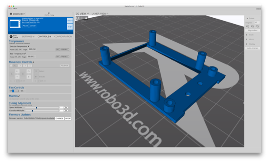The width and height of the screenshot is (269, 163).
Task: Pop out the 3D VIEW tab icon
Action: coord(88,13)
